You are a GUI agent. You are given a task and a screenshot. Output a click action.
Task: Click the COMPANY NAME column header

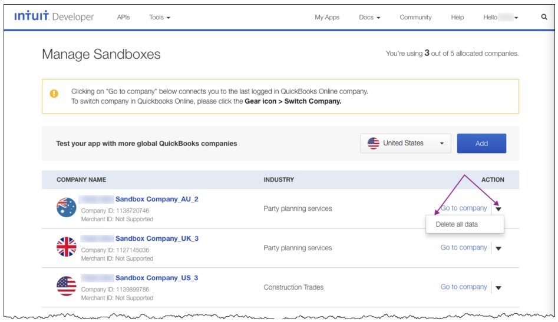point(81,180)
